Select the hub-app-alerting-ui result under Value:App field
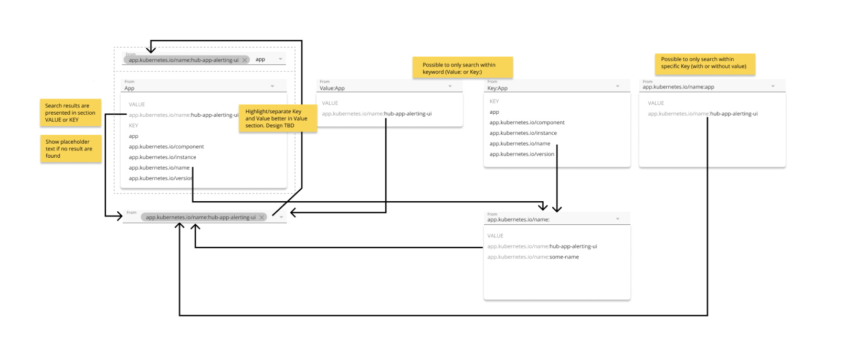 377,114
